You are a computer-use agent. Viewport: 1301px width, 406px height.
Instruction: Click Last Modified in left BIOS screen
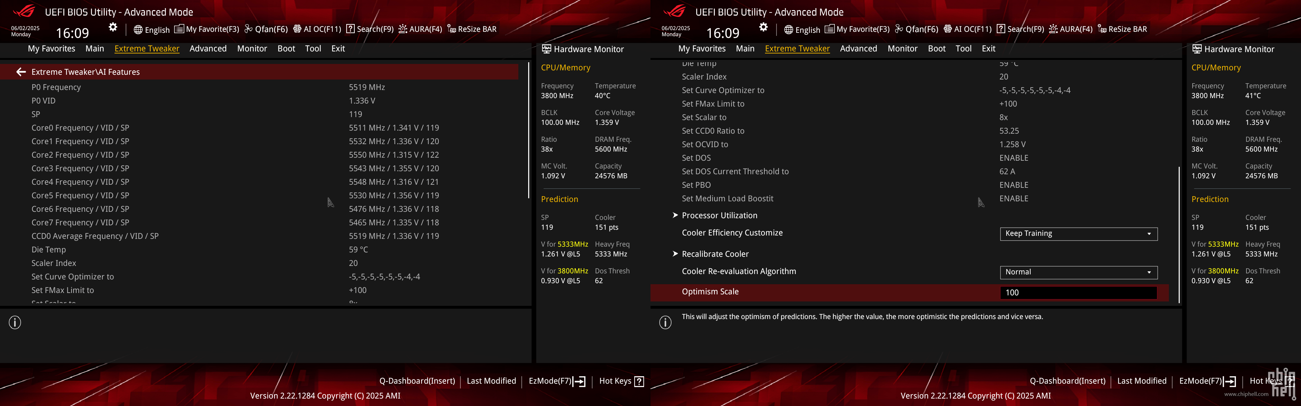click(x=491, y=381)
